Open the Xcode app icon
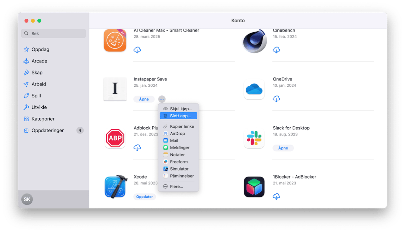The width and height of the screenshot is (405, 232). pos(115,186)
